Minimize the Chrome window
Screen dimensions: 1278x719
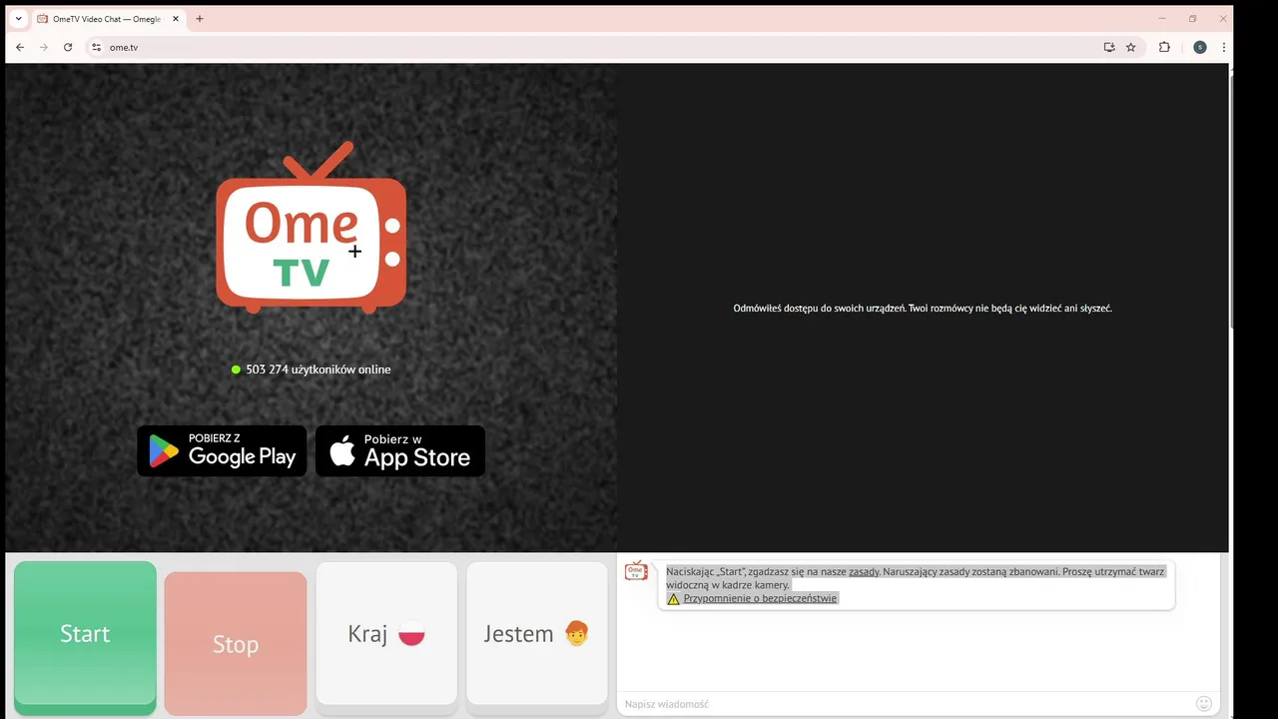click(1162, 18)
